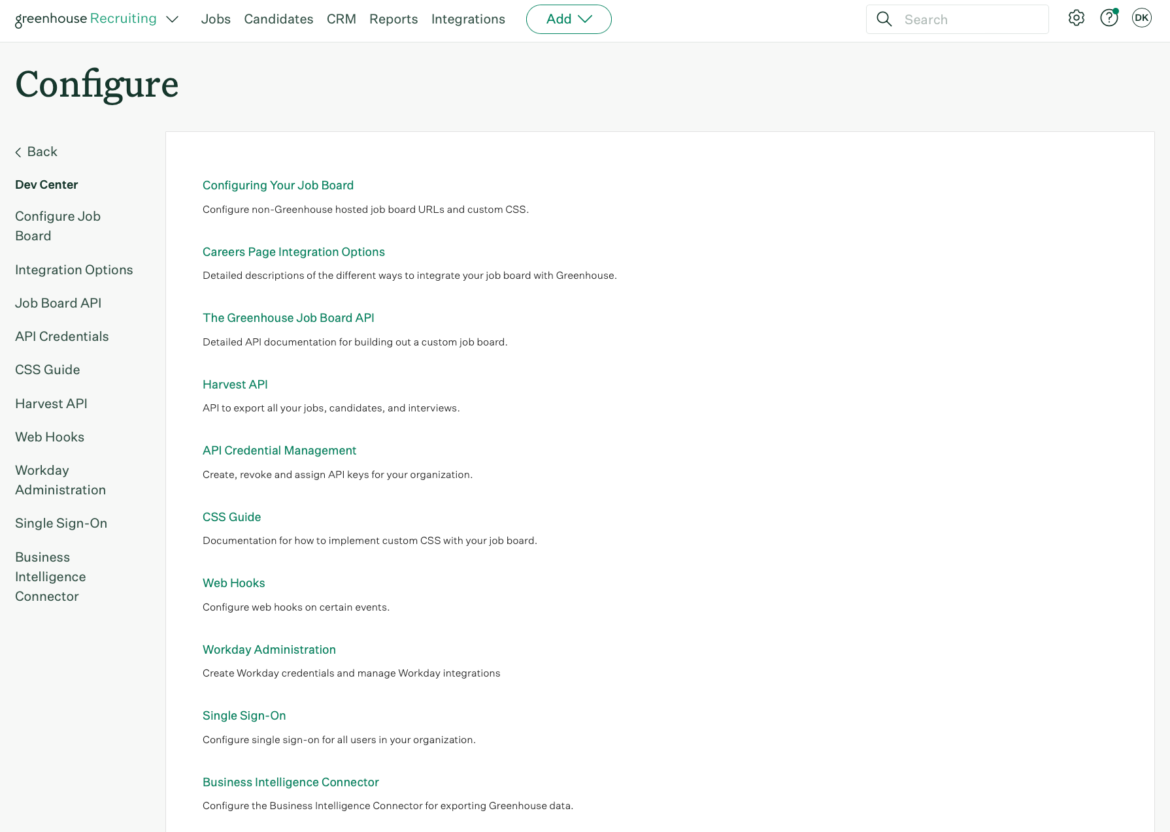
Task: Open the Jobs menu
Action: tap(216, 19)
